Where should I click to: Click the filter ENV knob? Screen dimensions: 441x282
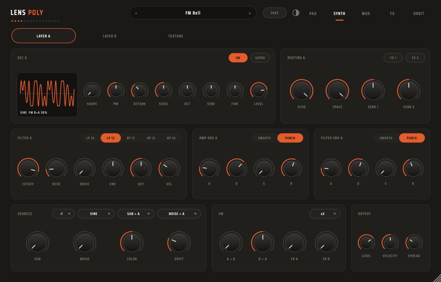coord(113,168)
